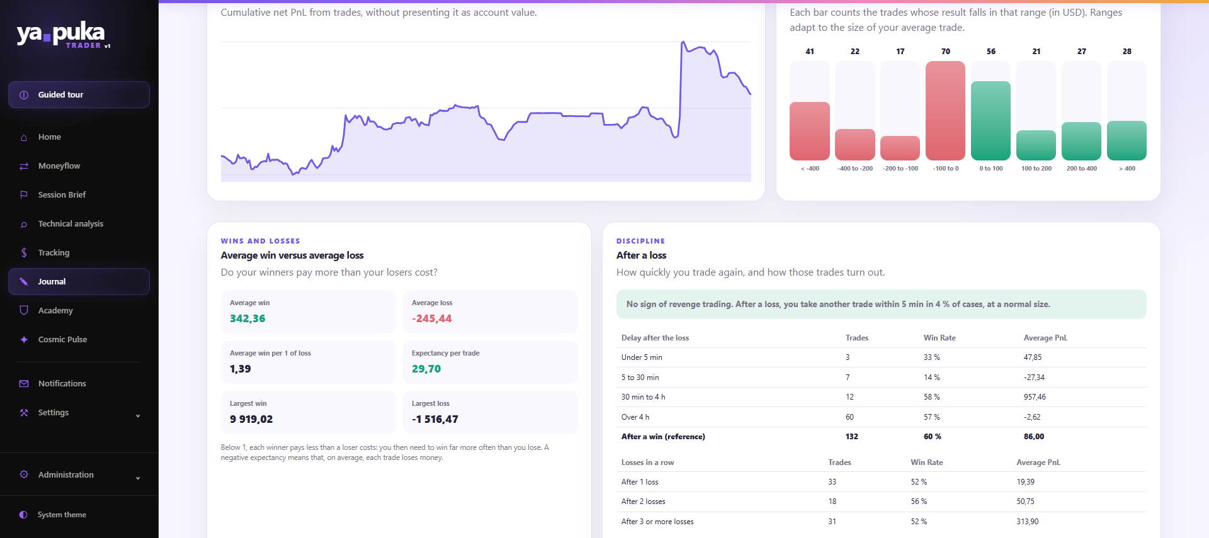Click 'After a win (reference)' row
The width and height of the screenshot is (1209, 538).
point(882,437)
